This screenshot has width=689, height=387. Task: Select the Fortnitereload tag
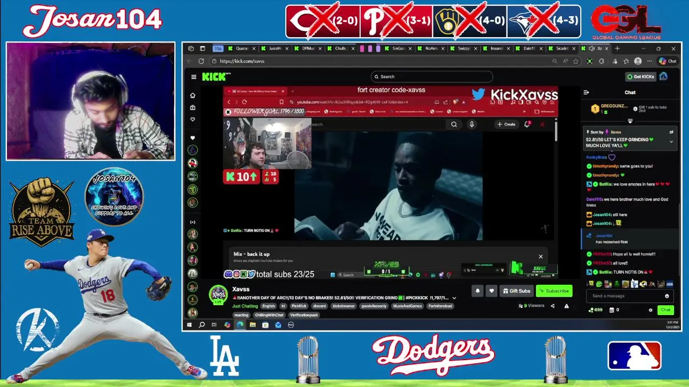point(440,306)
